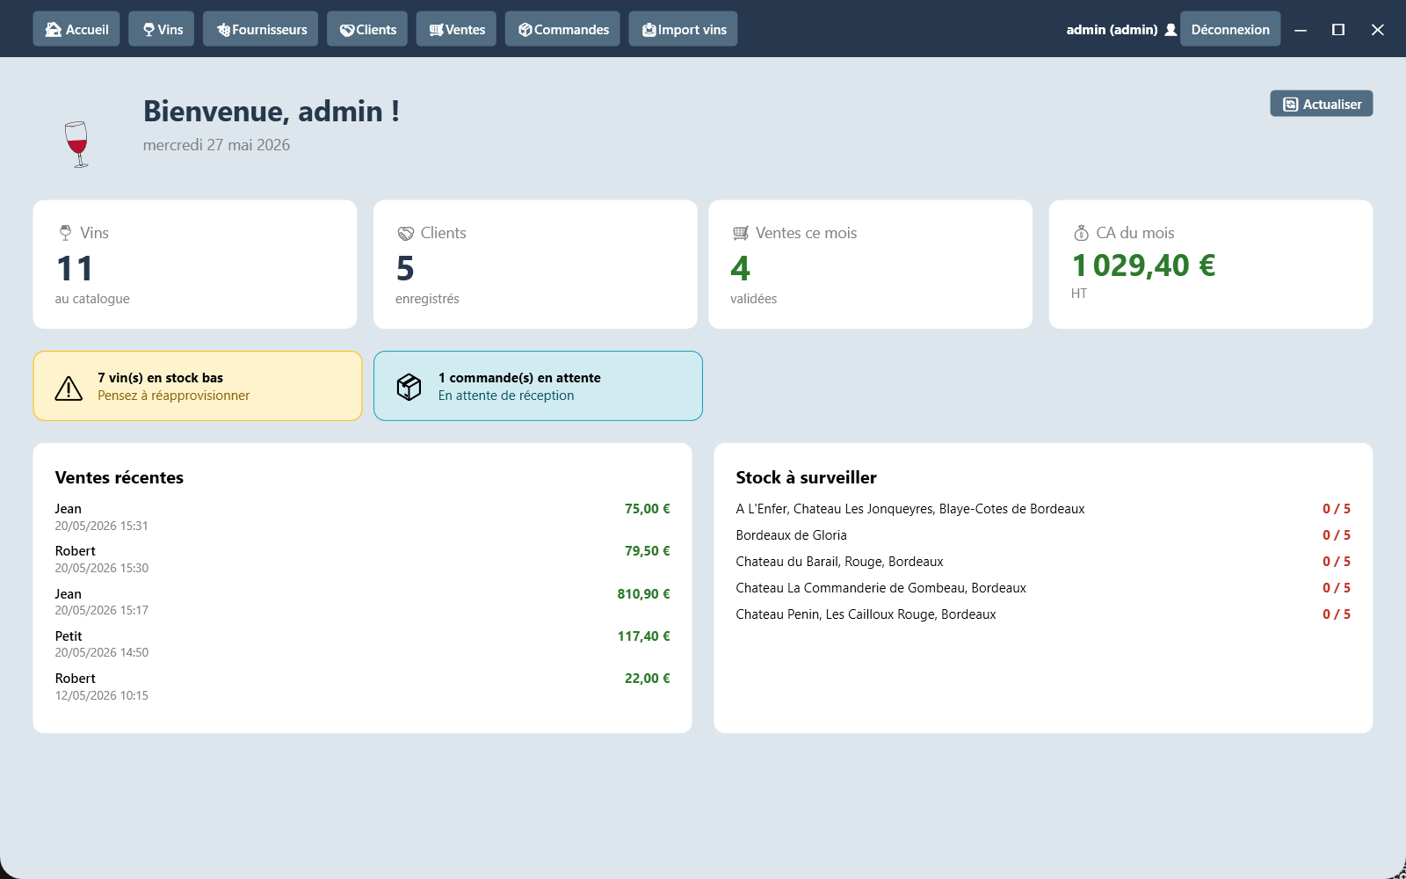Viewport: 1406px width, 879px height.
Task: Click the handshake icon in Clients card
Action: tap(405, 233)
